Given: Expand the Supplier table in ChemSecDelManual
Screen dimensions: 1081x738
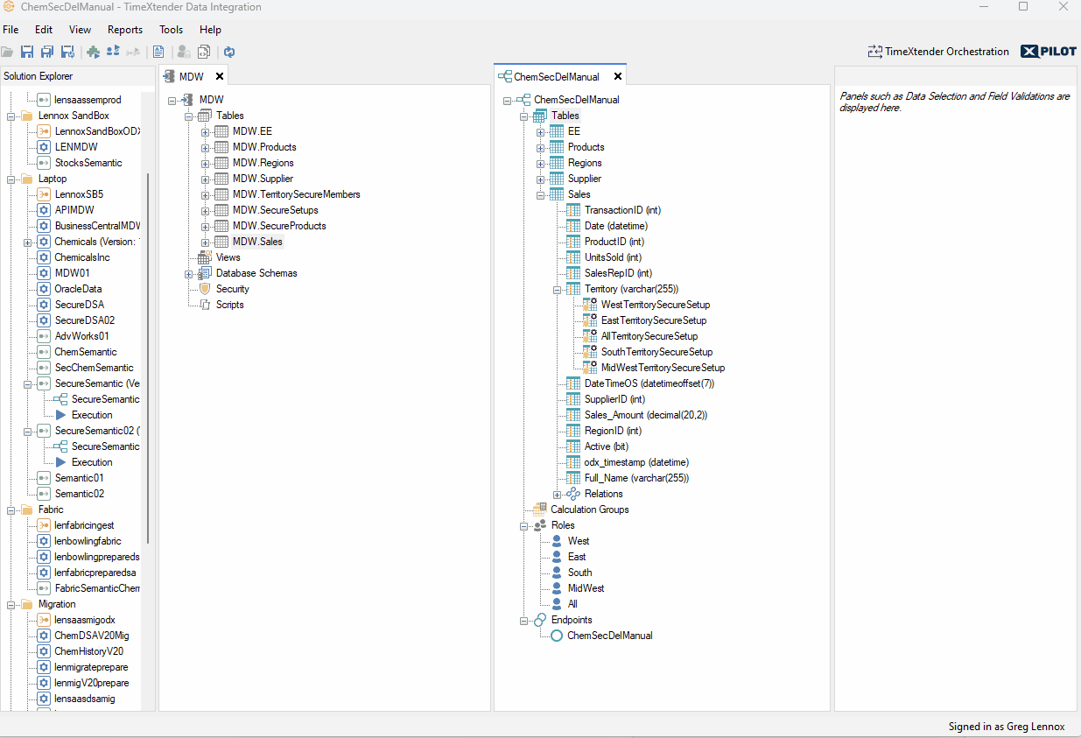Looking at the screenshot, I should tap(541, 179).
